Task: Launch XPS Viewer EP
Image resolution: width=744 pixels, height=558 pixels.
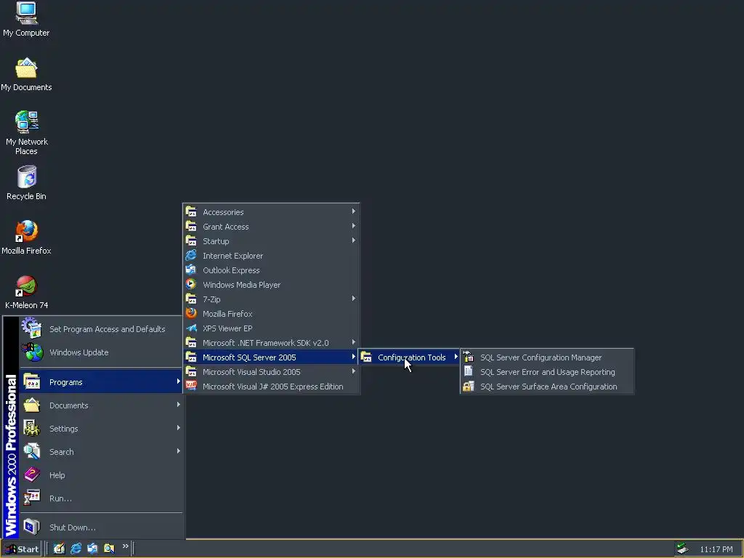Action: (271, 328)
